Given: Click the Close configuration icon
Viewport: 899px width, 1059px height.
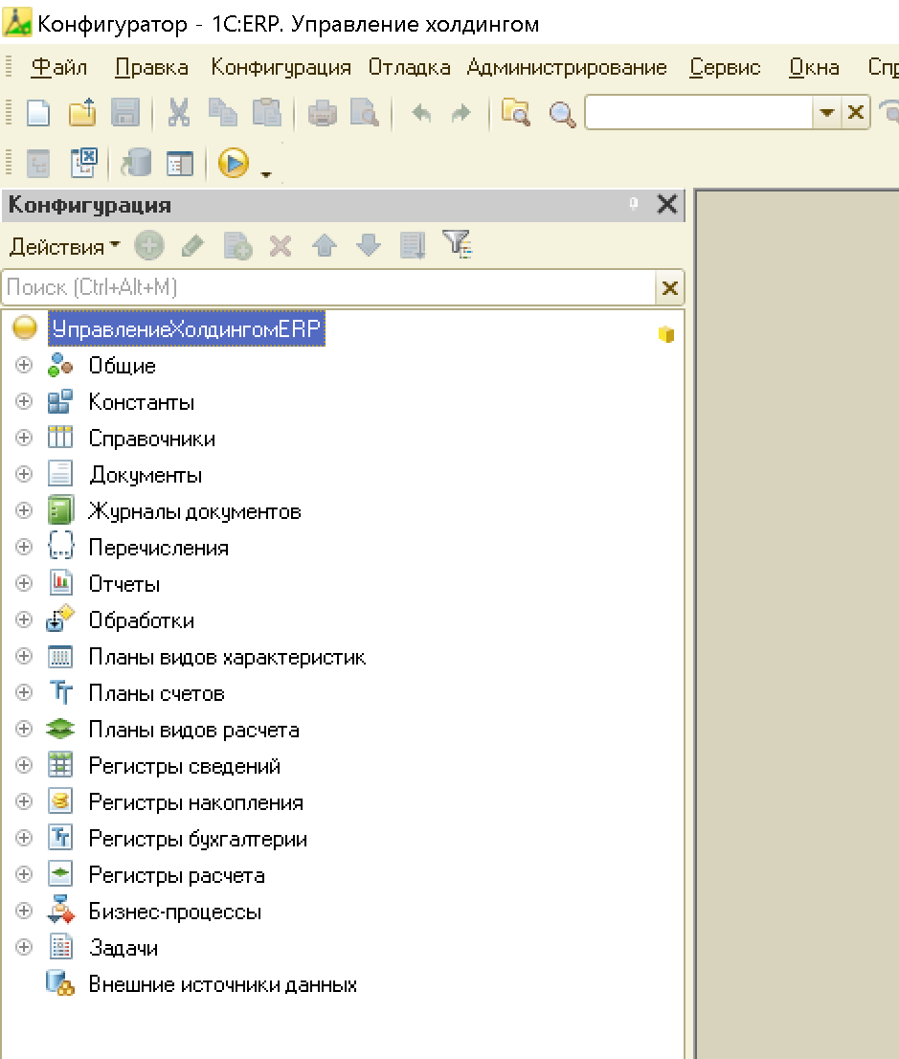Looking at the screenshot, I should point(83,164).
